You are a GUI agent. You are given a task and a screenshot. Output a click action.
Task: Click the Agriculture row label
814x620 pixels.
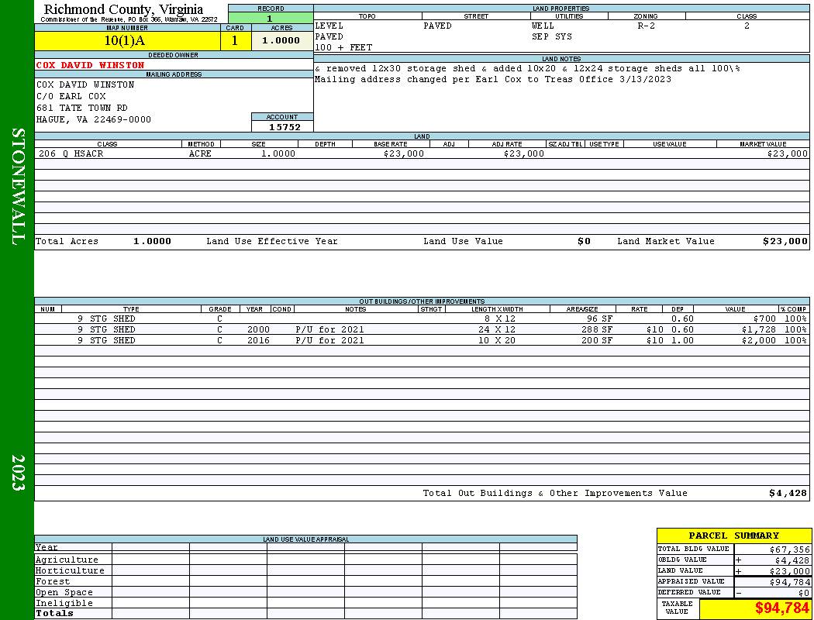(x=67, y=560)
